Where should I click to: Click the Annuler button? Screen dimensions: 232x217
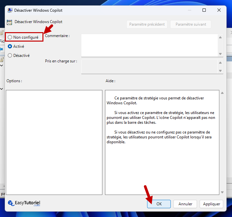click(x=185, y=204)
